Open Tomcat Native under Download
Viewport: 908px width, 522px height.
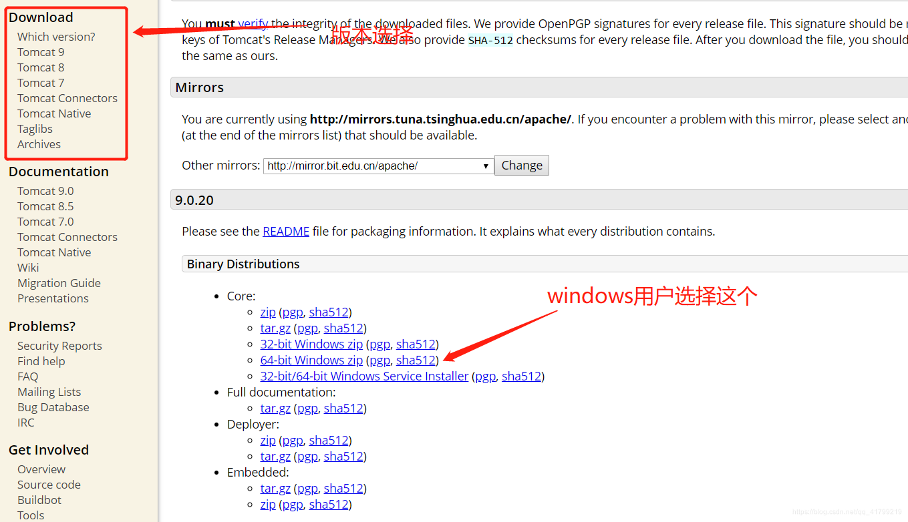click(54, 113)
